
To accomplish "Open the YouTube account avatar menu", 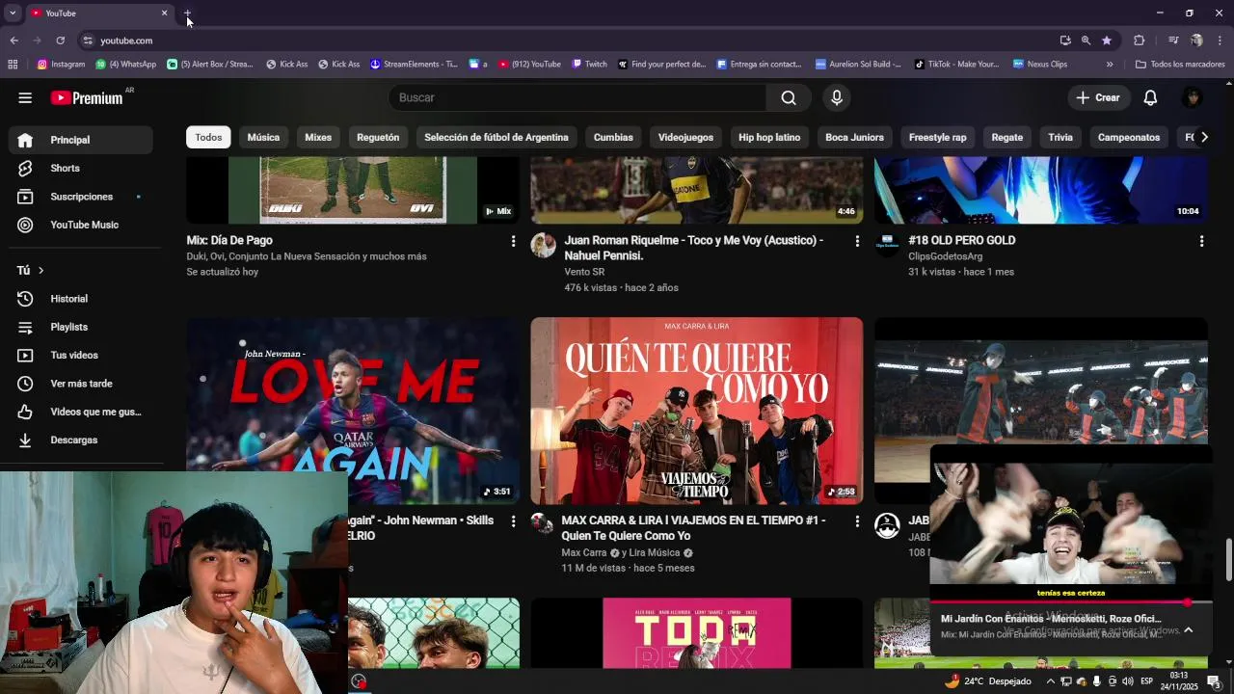I will tap(1193, 97).
